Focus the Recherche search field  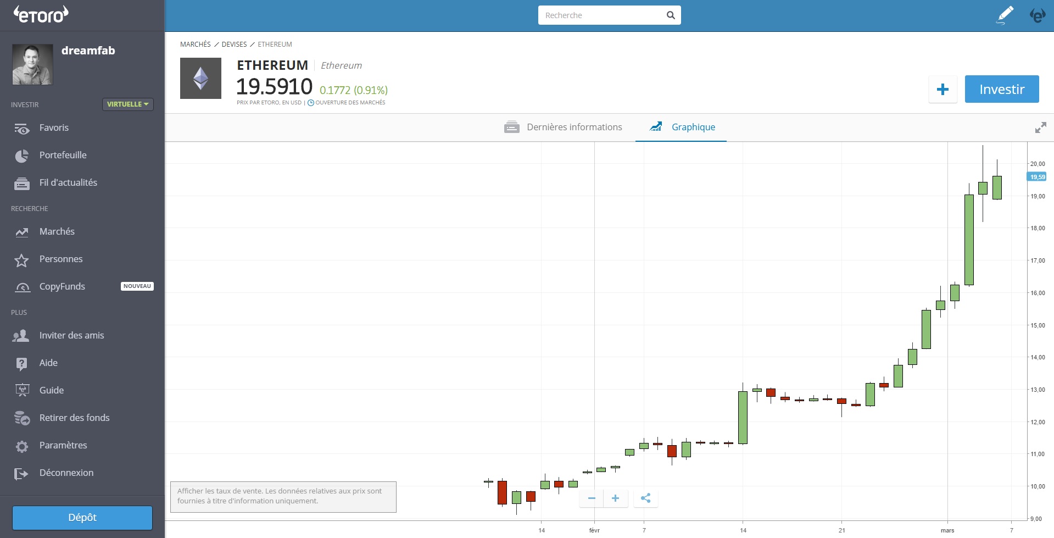[610, 15]
